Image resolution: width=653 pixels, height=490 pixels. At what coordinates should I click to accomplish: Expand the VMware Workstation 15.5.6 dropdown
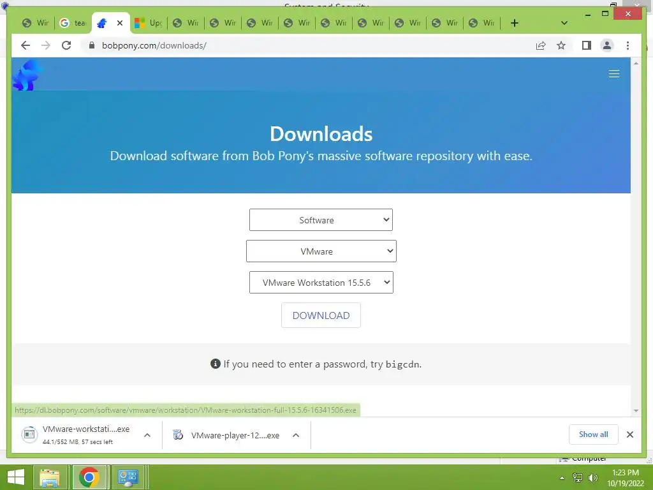(321, 283)
